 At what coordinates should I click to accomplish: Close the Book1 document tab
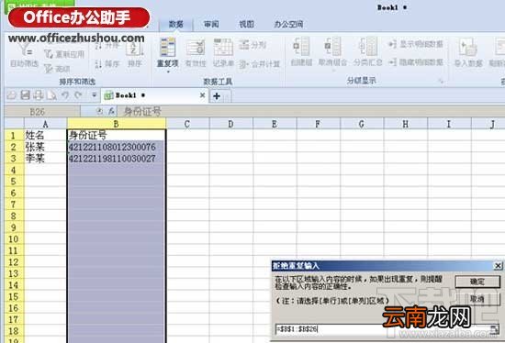(202, 95)
